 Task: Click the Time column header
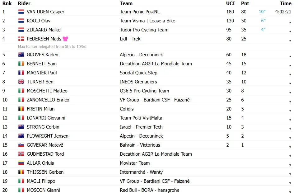(286, 3)
